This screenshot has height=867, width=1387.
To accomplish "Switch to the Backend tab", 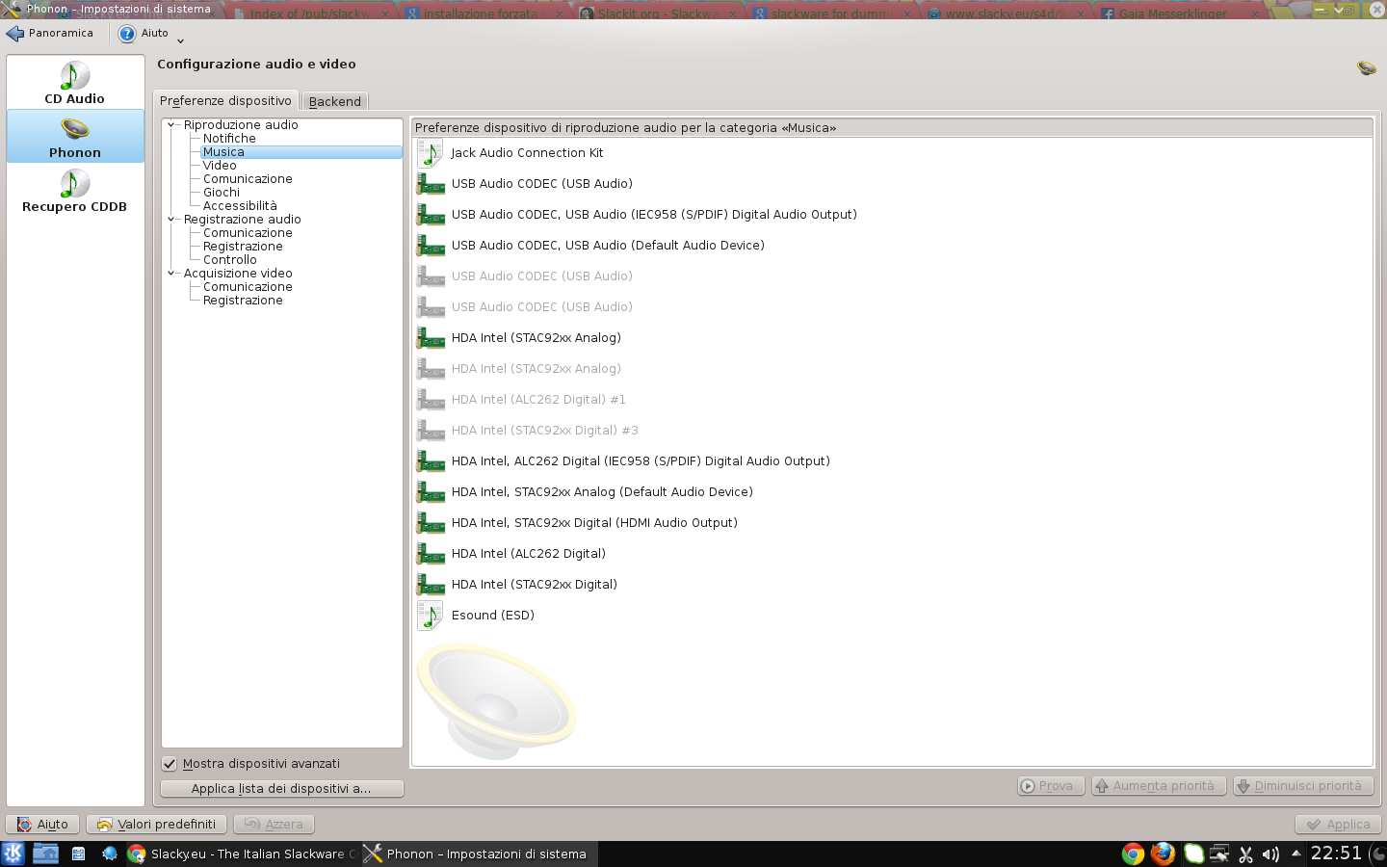I will (334, 101).
